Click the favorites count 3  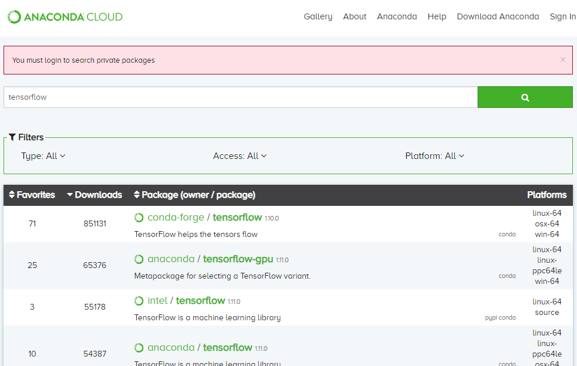(x=32, y=307)
